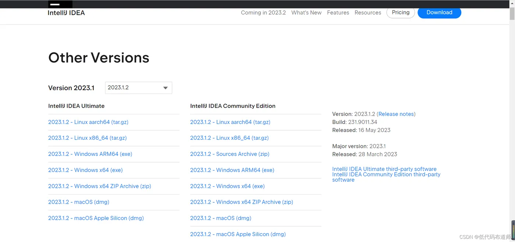Screen dimensions: 515x242
Task: Download Ultimate 2023.1.2 Windows x64 exe
Action: point(85,170)
